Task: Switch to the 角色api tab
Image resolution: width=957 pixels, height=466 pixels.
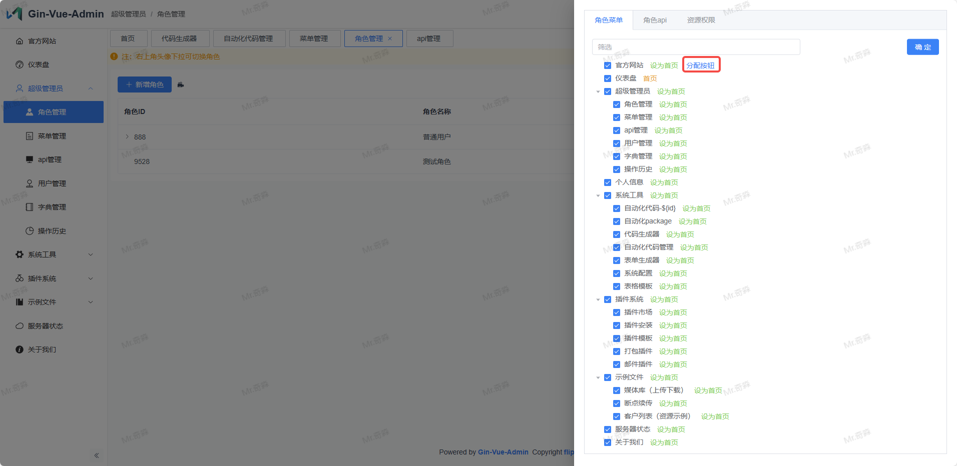Action: click(655, 20)
